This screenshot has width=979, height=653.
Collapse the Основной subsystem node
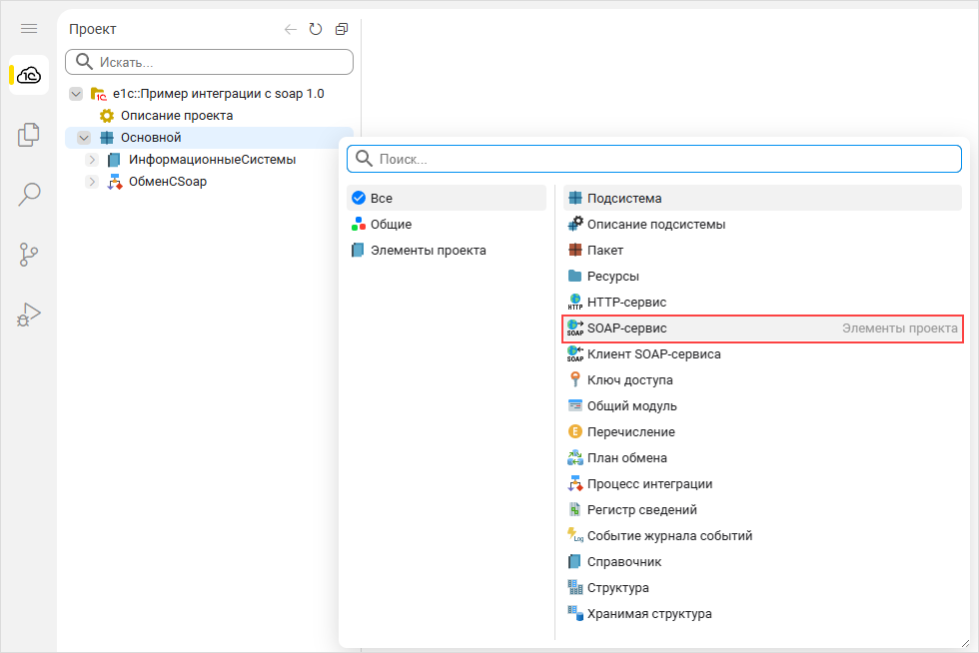(x=84, y=138)
